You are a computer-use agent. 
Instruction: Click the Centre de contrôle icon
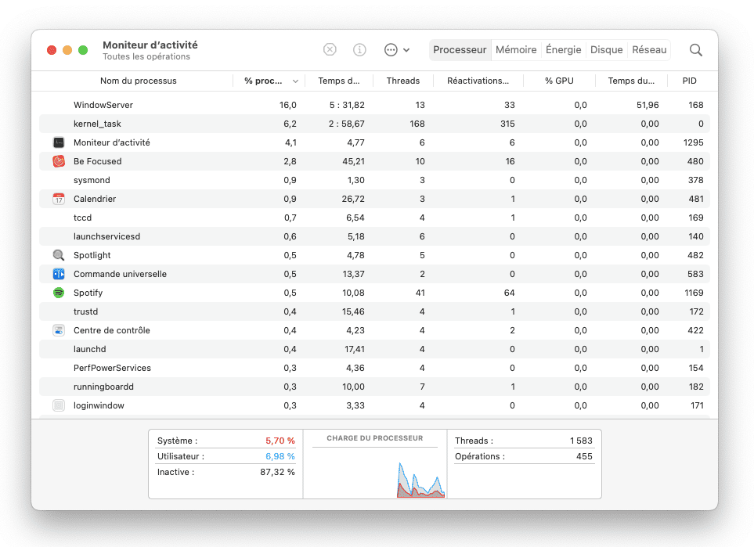pyautogui.click(x=59, y=330)
